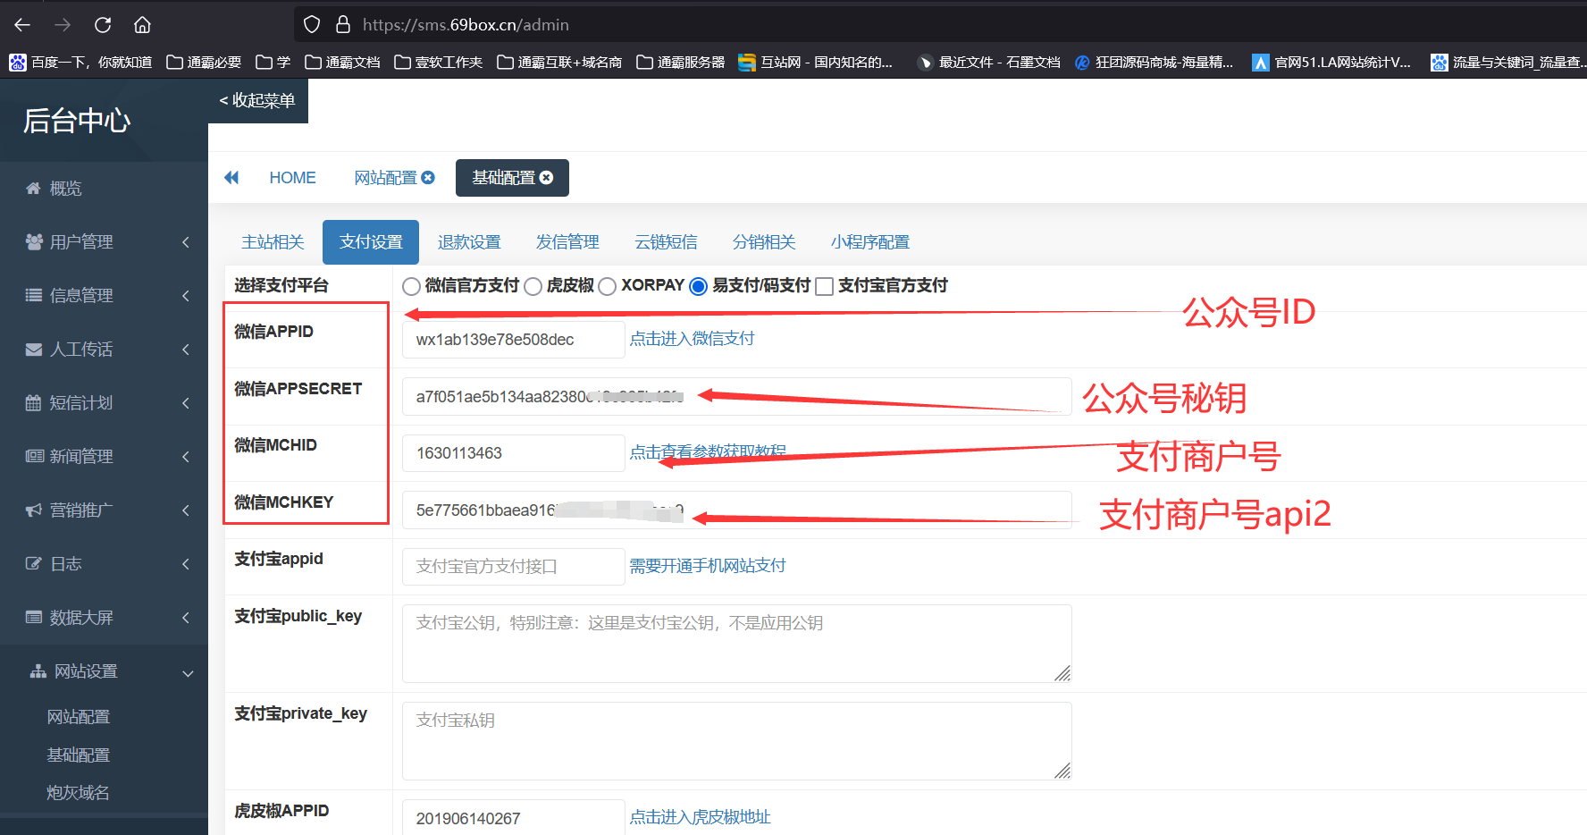
Task: Click the 支付宝appid input field
Action: tap(513, 566)
